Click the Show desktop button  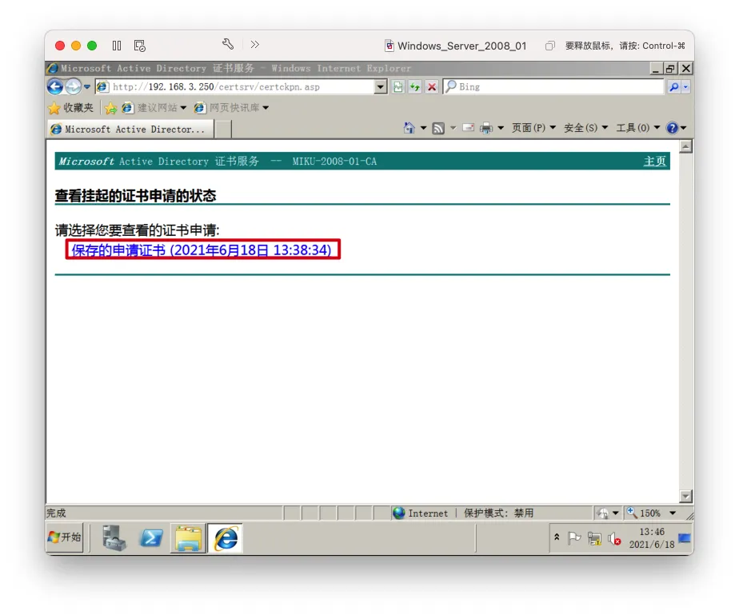coord(684,537)
